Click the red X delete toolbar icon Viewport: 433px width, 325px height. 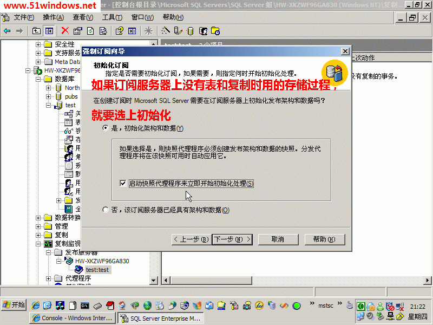pyautogui.click(x=65, y=31)
